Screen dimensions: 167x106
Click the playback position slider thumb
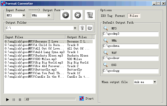click(x=27, y=99)
